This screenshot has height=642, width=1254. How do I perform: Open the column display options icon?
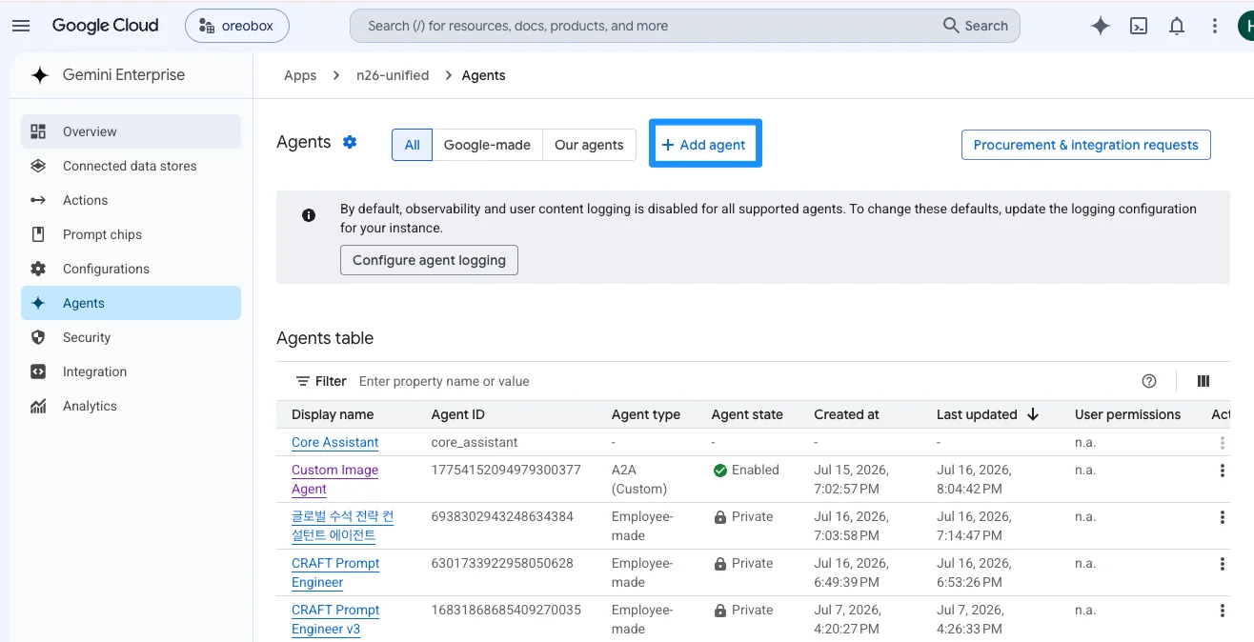point(1203,381)
